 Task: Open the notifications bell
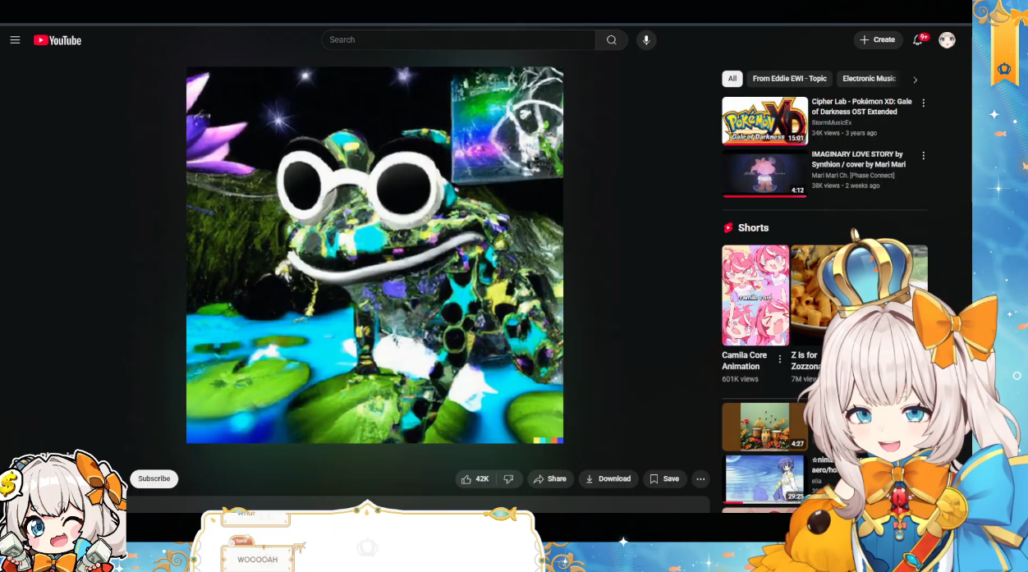[x=918, y=40]
